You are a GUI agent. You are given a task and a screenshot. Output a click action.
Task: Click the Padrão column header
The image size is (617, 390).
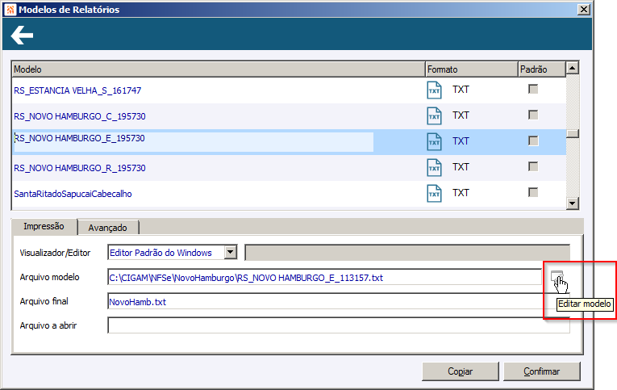point(542,69)
